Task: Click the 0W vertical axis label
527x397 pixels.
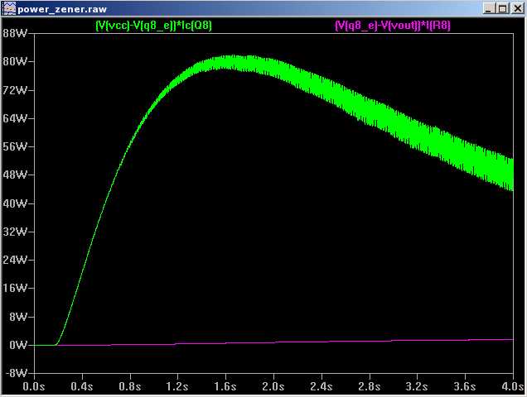Action: pos(18,345)
